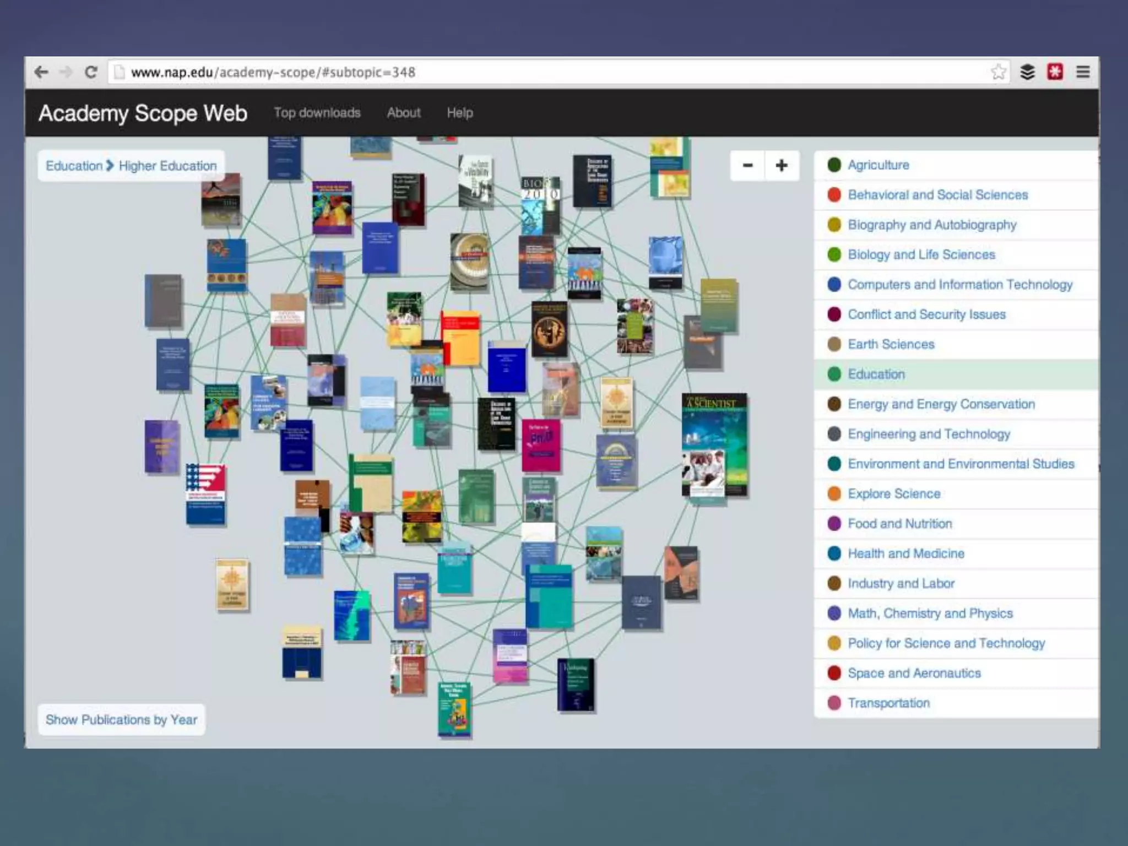
Task: Zoom in with the plus button
Action: 782,165
